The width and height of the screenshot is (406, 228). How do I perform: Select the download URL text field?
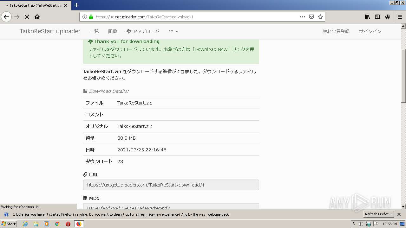pyautogui.click(x=171, y=185)
